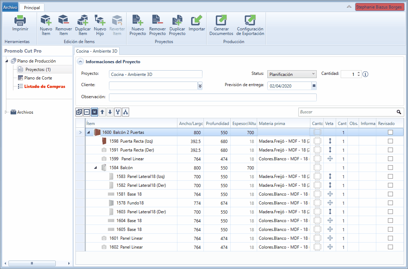
Task: Check Revisado for 1581 Base 18
Action: point(390,194)
